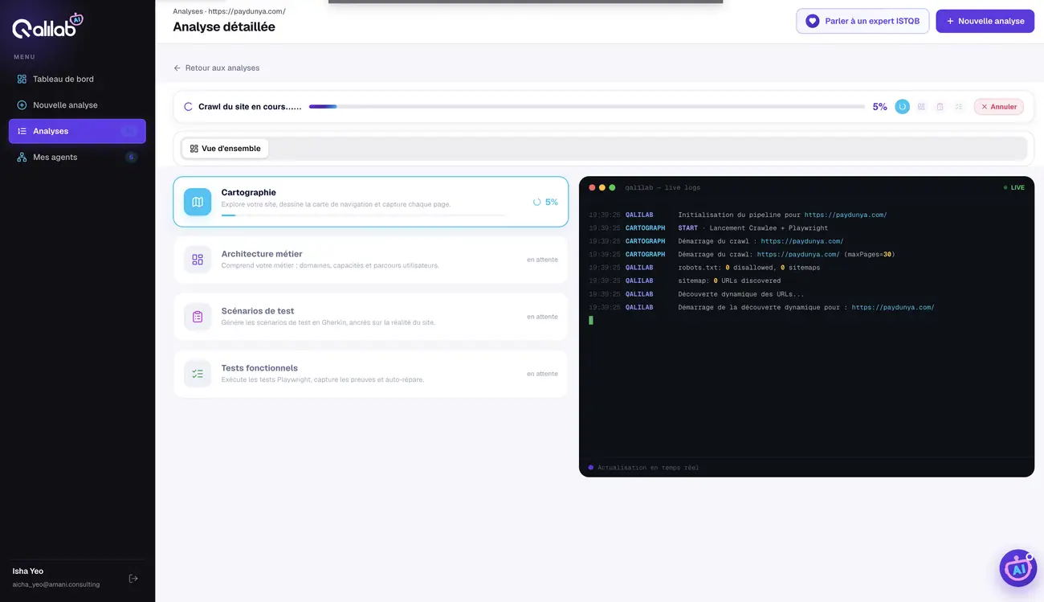Click en attente status of Scénarios de test

click(542, 317)
